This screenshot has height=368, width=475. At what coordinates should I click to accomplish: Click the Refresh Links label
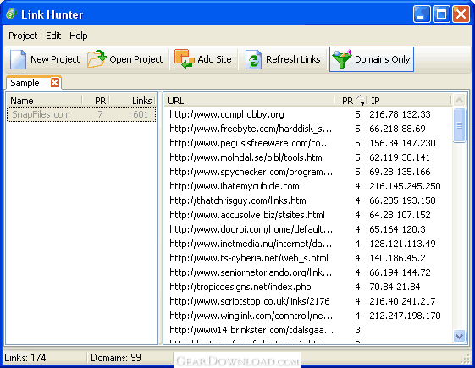coord(293,59)
